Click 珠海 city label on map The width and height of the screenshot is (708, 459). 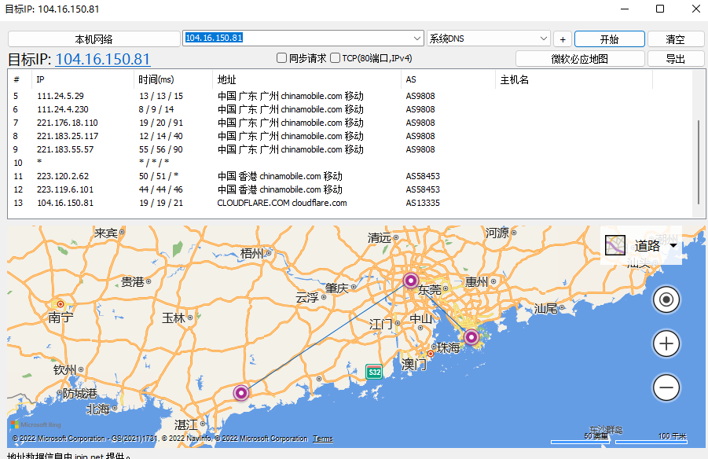coord(448,347)
